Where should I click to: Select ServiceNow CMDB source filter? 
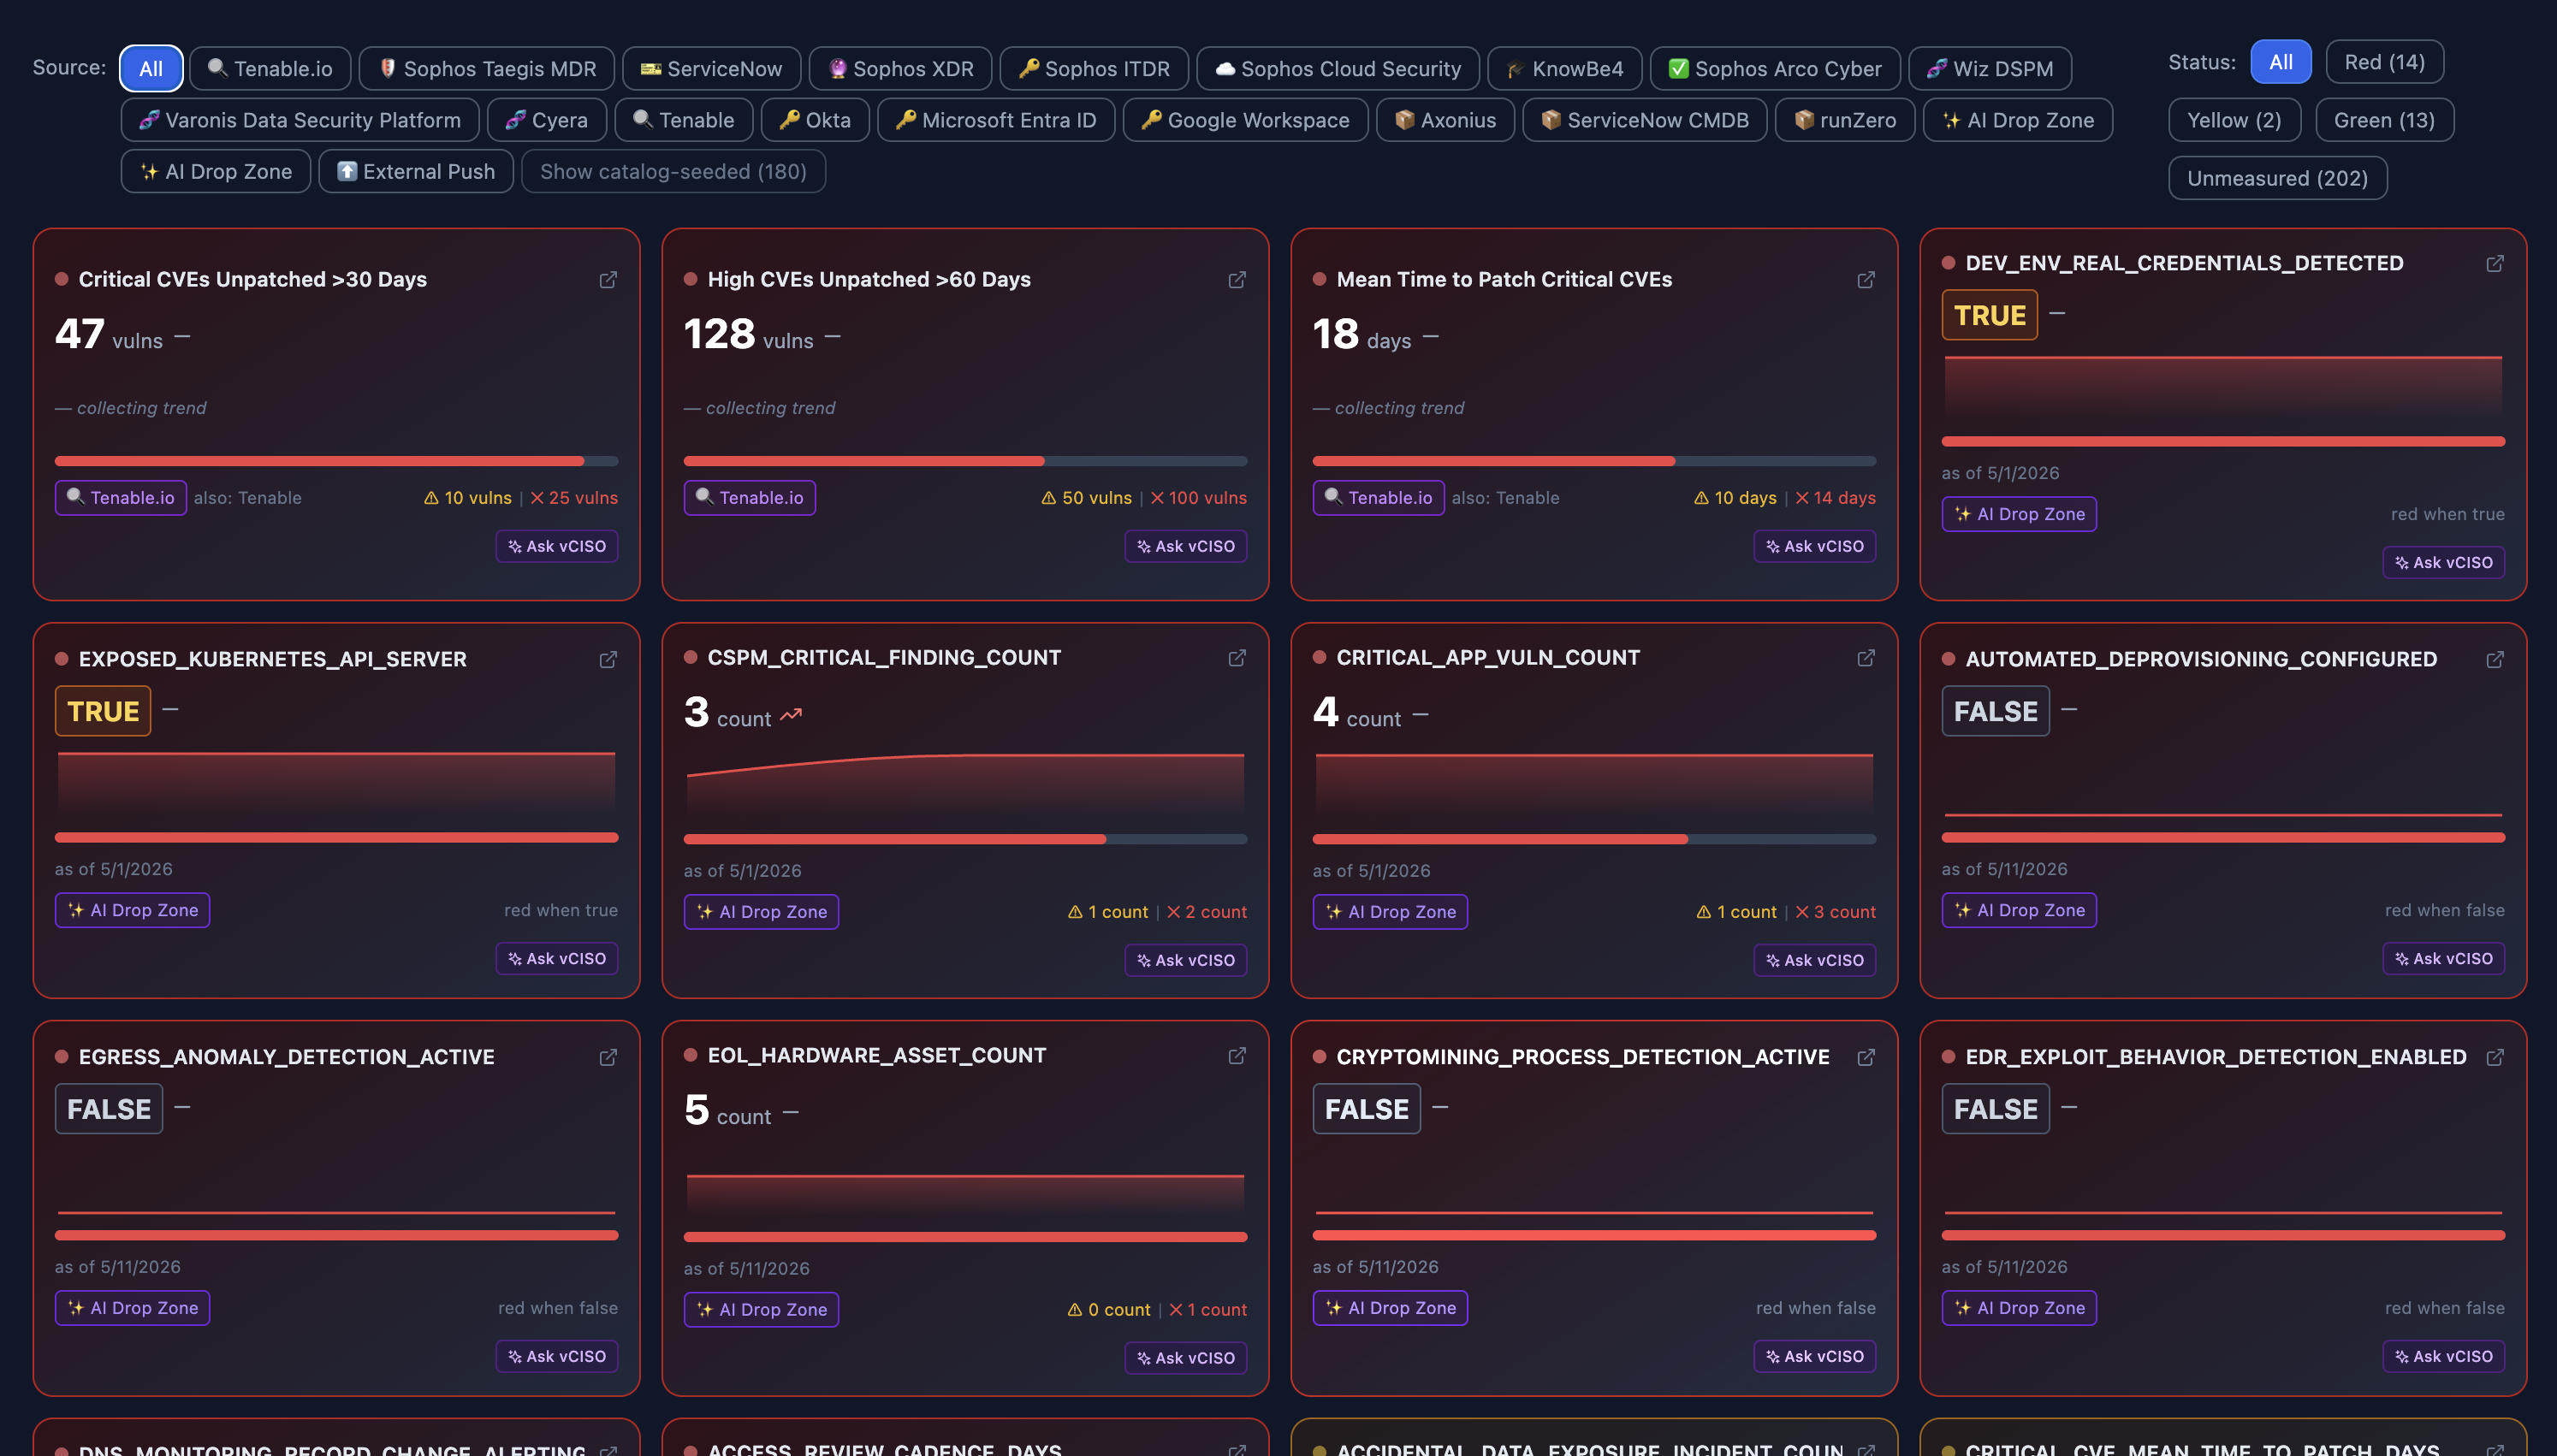click(x=1645, y=120)
